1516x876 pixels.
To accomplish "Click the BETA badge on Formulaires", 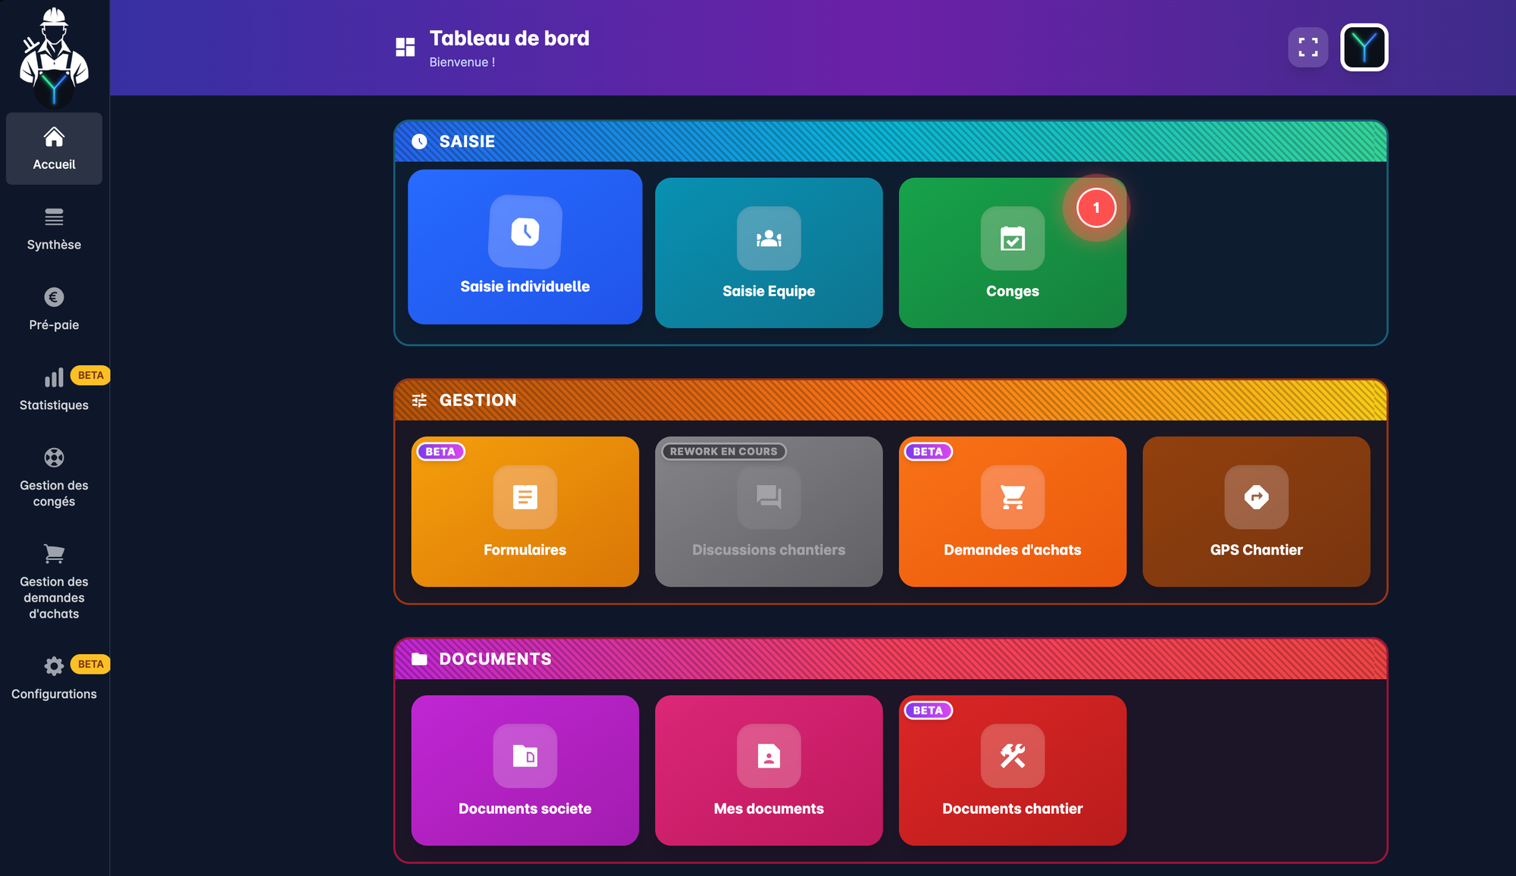I will pyautogui.click(x=440, y=452).
